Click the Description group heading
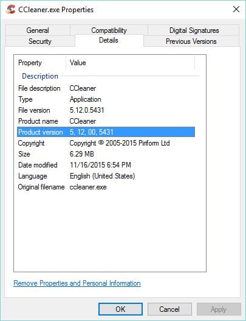This screenshot has width=246, height=321. [x=40, y=76]
